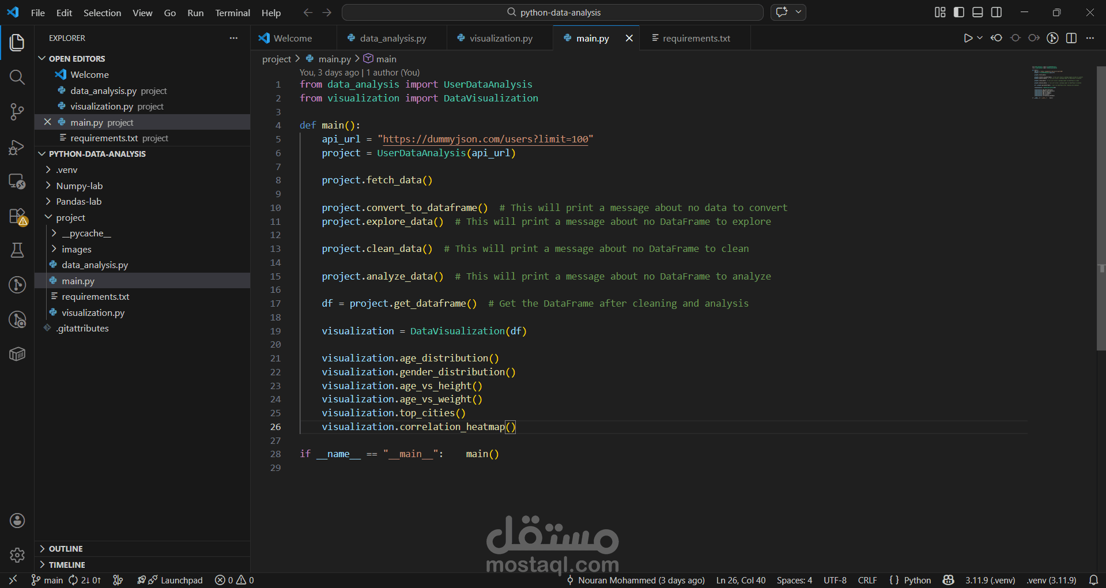Open errors and warnings count in status bar

235,580
